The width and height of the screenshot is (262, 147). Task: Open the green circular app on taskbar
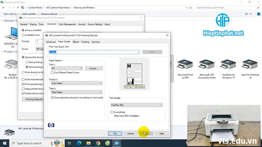click(107, 143)
